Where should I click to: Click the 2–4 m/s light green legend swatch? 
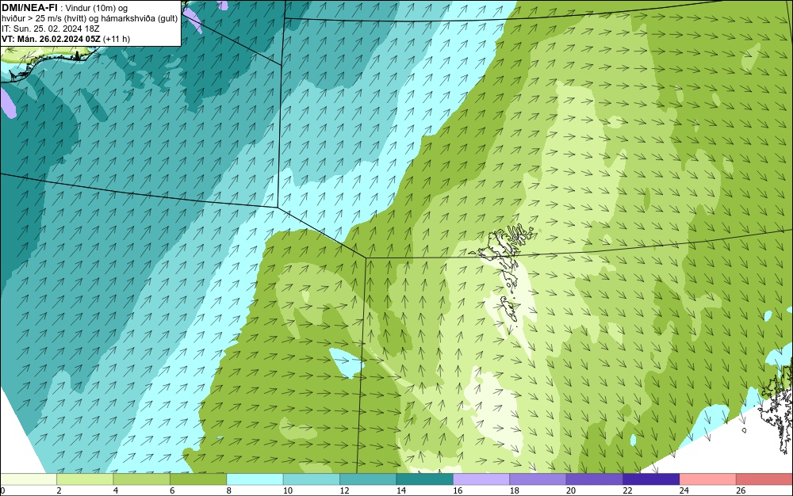[85, 479]
